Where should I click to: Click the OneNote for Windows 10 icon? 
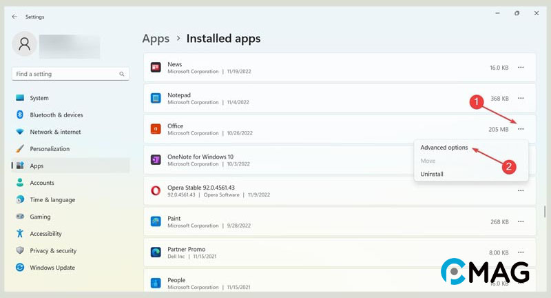tap(156, 160)
